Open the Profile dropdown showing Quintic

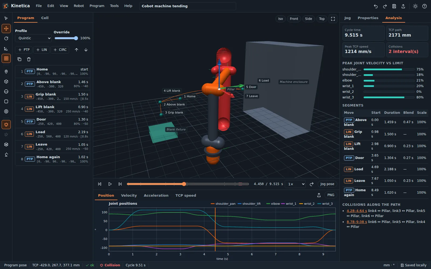coord(33,38)
